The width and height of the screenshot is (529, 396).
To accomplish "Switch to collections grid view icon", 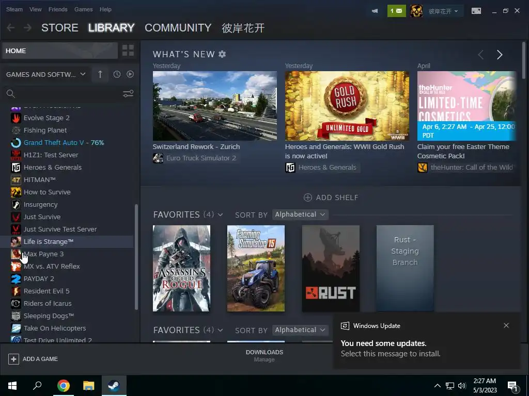I will [128, 51].
